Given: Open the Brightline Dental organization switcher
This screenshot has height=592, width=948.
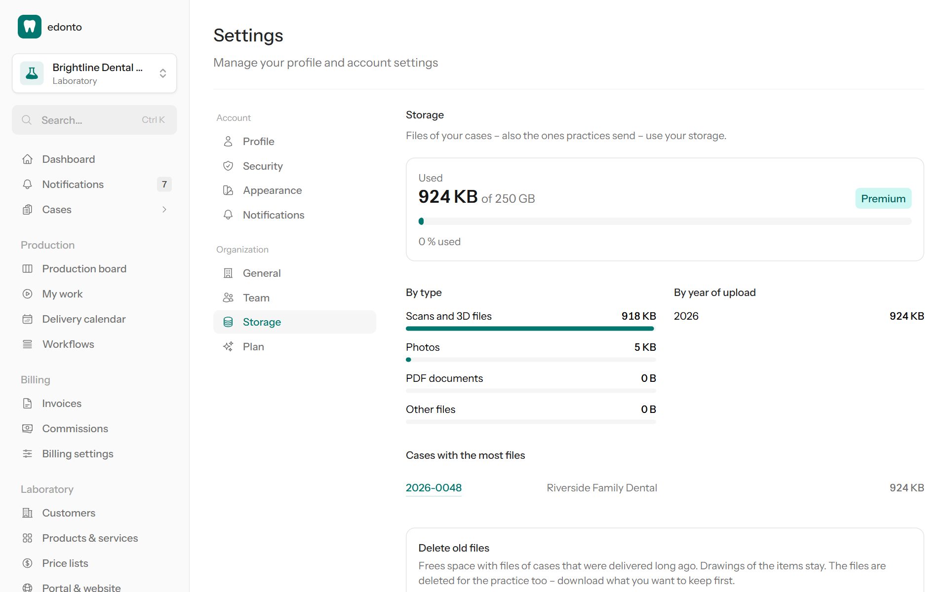Looking at the screenshot, I should (x=94, y=74).
